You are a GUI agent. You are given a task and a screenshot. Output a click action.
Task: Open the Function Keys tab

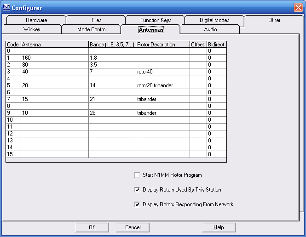click(x=156, y=20)
